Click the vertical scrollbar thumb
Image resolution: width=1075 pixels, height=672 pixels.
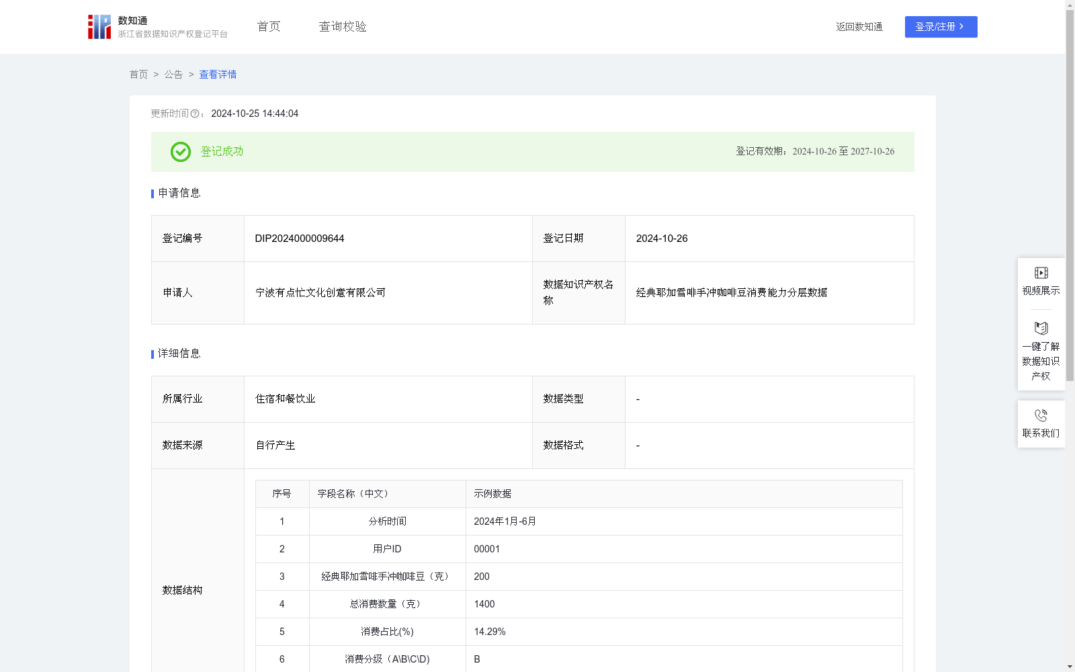coord(1070,195)
